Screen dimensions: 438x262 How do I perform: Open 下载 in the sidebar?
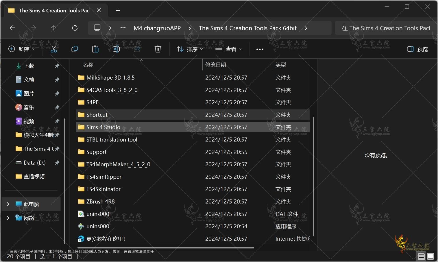(x=29, y=66)
